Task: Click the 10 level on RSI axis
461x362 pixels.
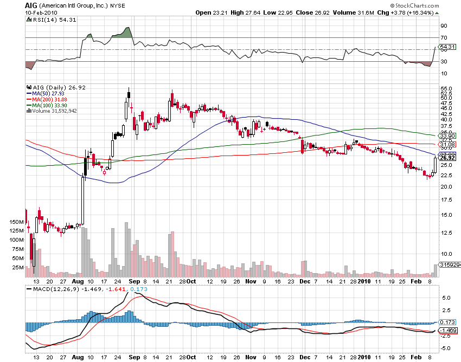Action: (444, 74)
